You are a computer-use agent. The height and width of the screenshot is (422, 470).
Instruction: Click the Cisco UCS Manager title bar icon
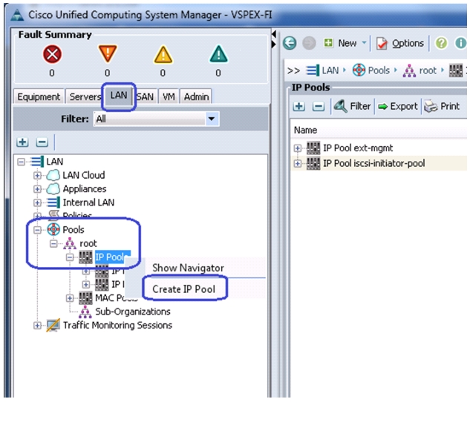(x=17, y=15)
